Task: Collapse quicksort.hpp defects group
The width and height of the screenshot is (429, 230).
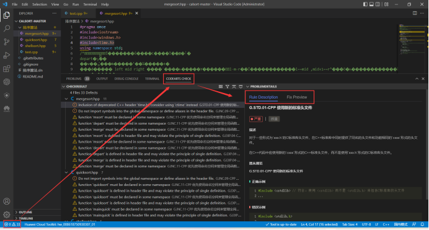Action: pyautogui.click(x=66, y=172)
